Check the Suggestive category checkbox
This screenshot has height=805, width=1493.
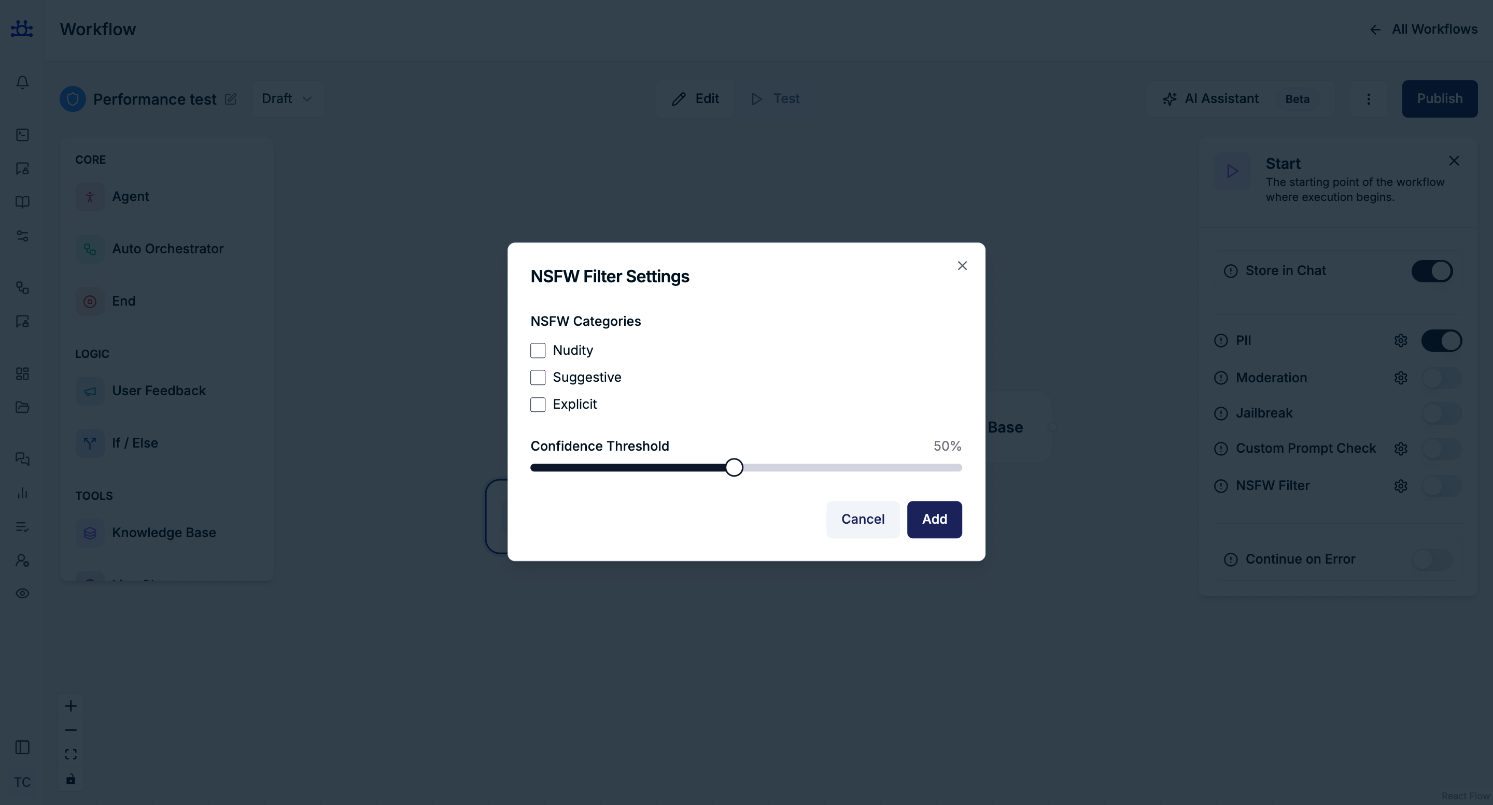pyautogui.click(x=538, y=378)
